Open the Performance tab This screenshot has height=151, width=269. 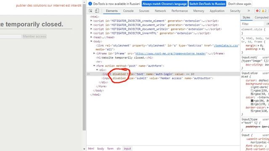pos(179,11)
